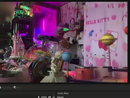Open the Properties button in source toolbar

[x=5, y=87]
